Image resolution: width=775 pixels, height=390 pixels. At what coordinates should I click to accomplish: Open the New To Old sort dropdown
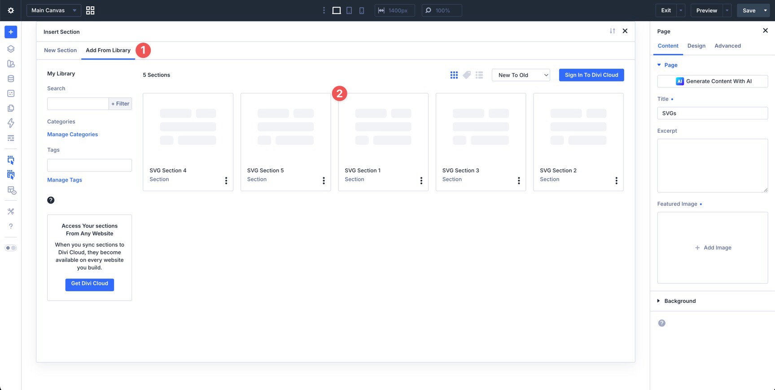521,75
